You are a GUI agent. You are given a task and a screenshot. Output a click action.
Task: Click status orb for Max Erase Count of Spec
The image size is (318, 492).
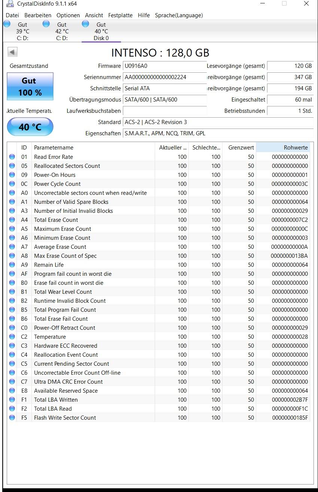pos(12,256)
